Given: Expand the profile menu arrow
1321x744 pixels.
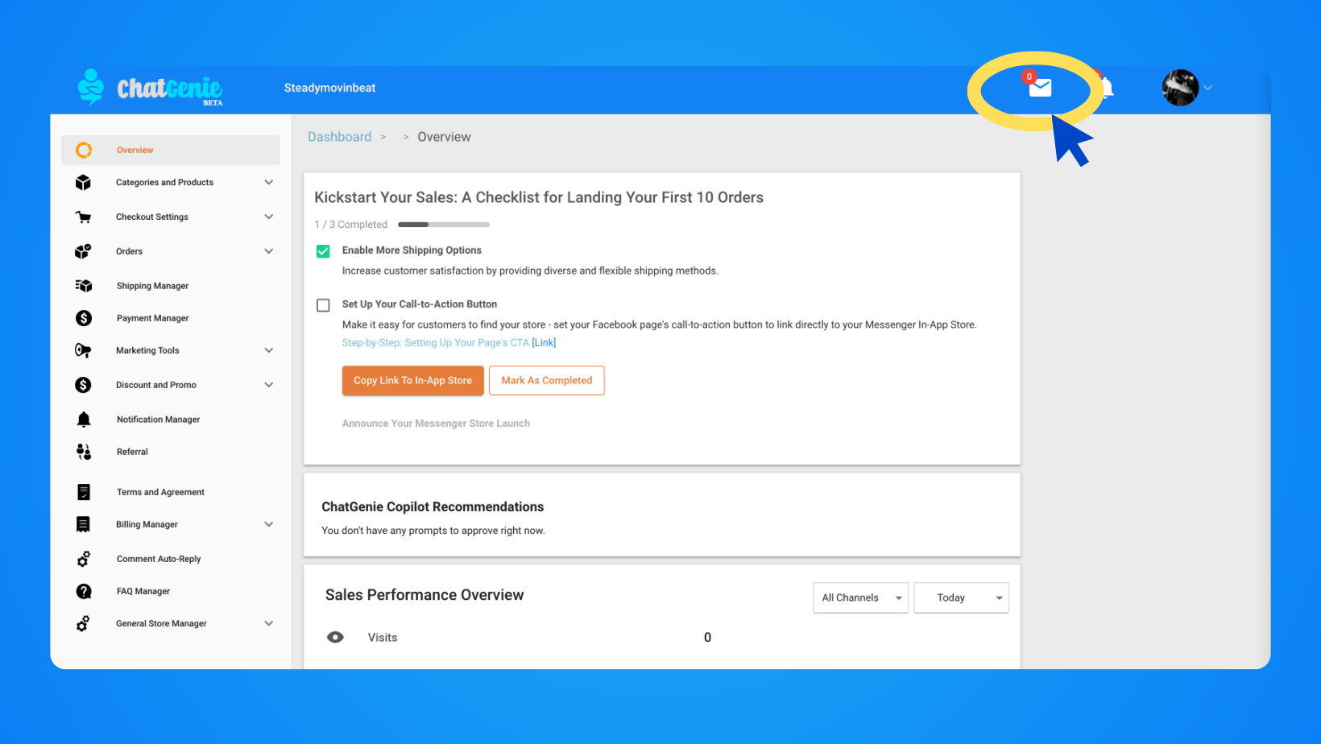Looking at the screenshot, I should coord(1207,88).
